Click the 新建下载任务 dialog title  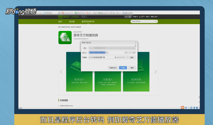point(86,43)
